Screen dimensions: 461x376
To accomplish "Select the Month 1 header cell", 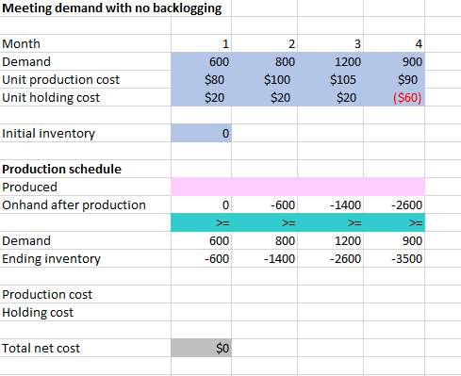I will pyautogui.click(x=202, y=43).
